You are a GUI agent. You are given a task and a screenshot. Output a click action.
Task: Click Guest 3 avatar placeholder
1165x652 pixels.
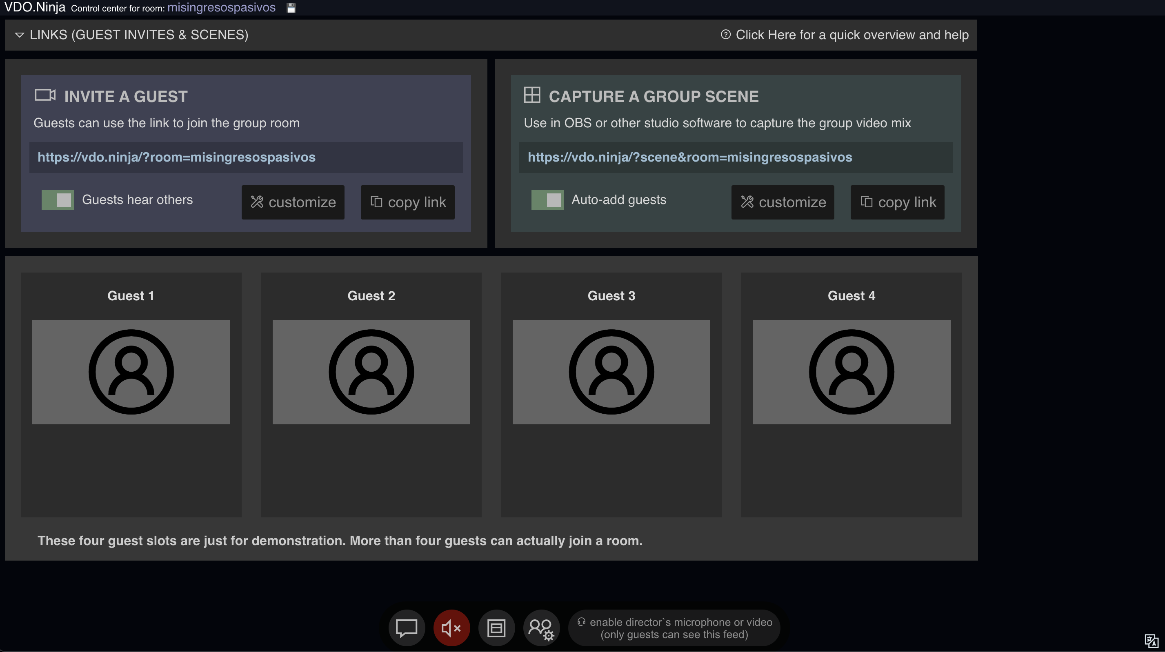pos(611,372)
